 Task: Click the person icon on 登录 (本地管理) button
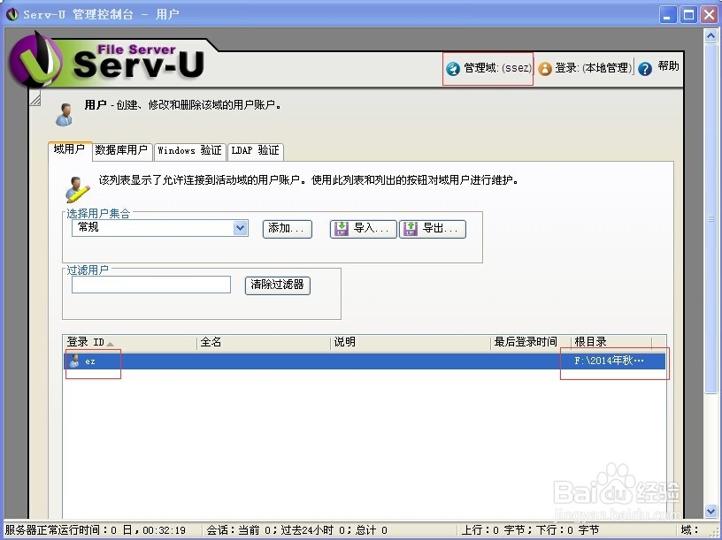546,67
